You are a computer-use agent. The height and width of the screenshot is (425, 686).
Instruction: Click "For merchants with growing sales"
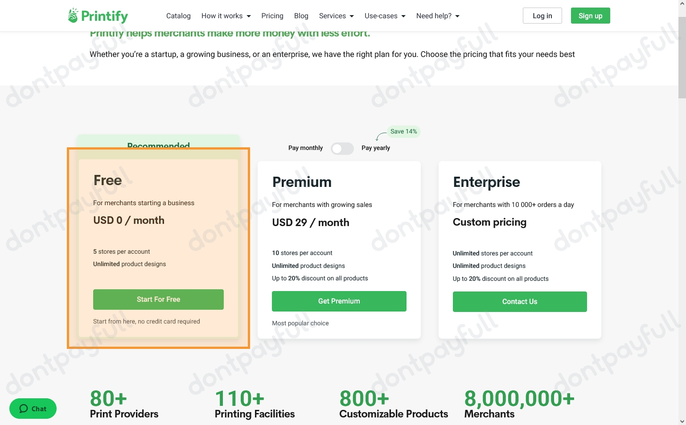point(322,205)
